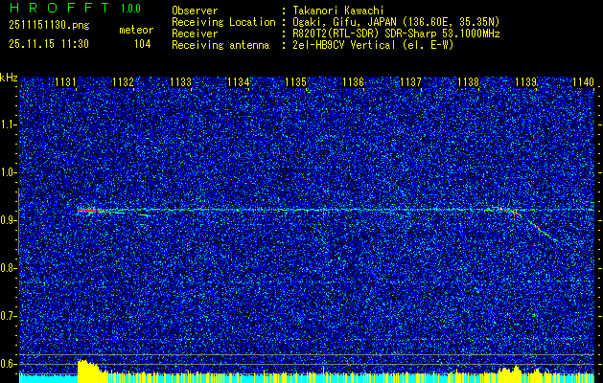Viewport: 603px width, 383px height.
Task: Click the 2el-HB9CV Vertical antenna text
Action: pyautogui.click(x=373, y=45)
